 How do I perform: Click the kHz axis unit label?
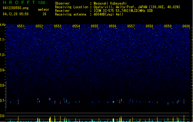click(3, 25)
